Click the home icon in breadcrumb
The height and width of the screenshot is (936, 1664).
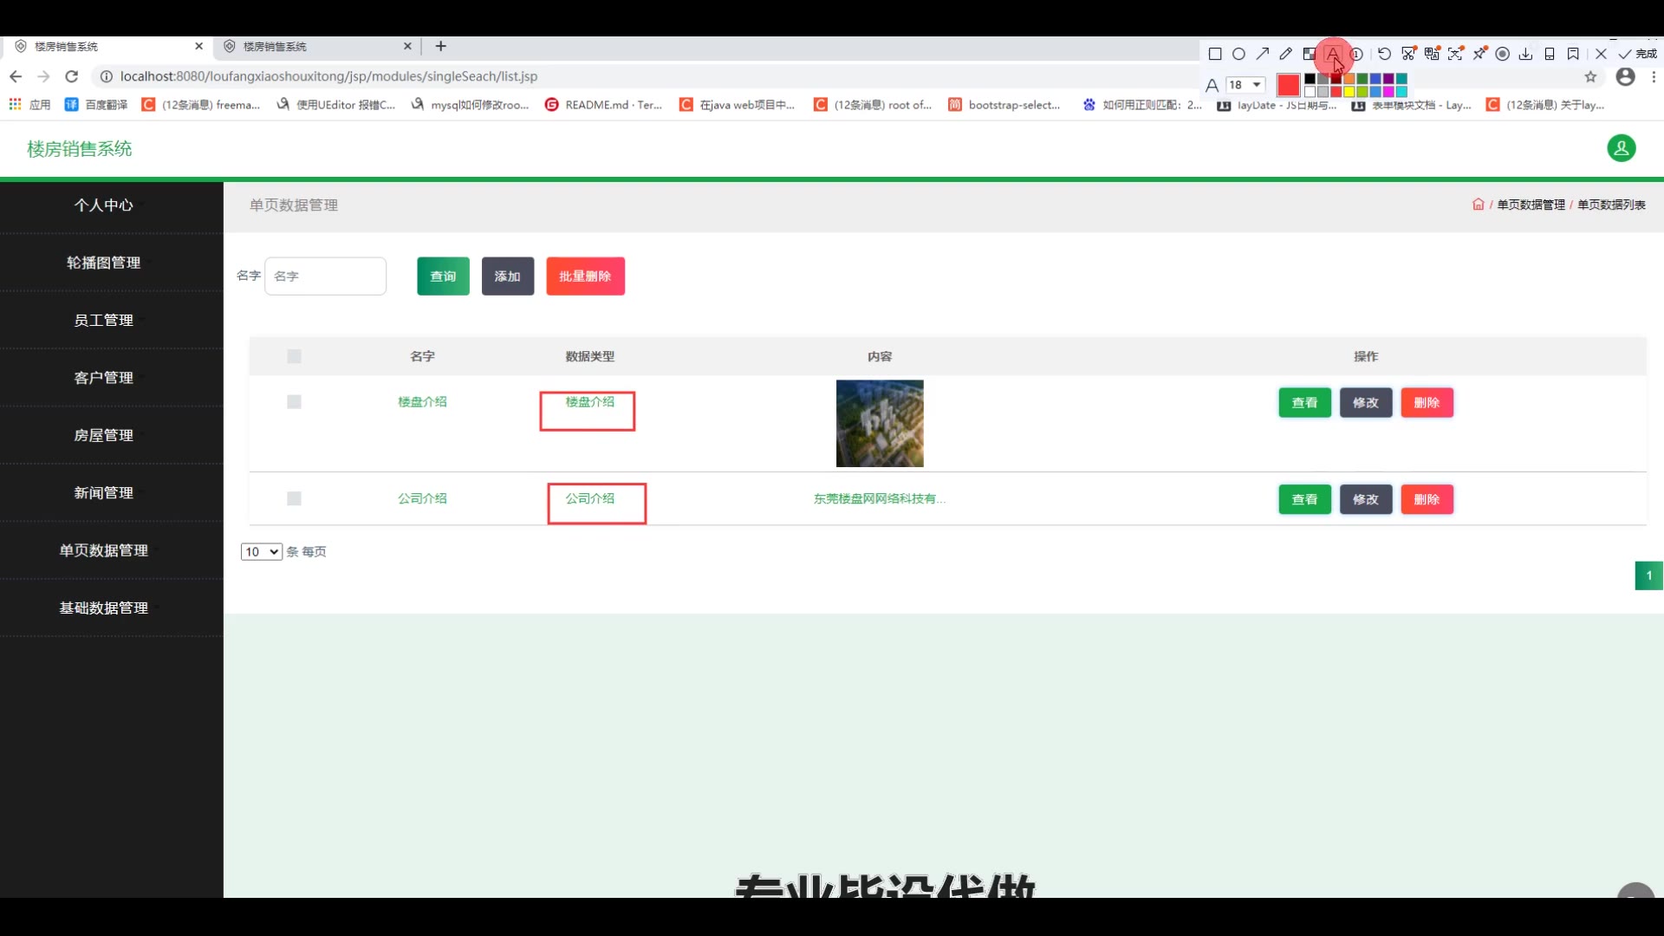[x=1478, y=205]
